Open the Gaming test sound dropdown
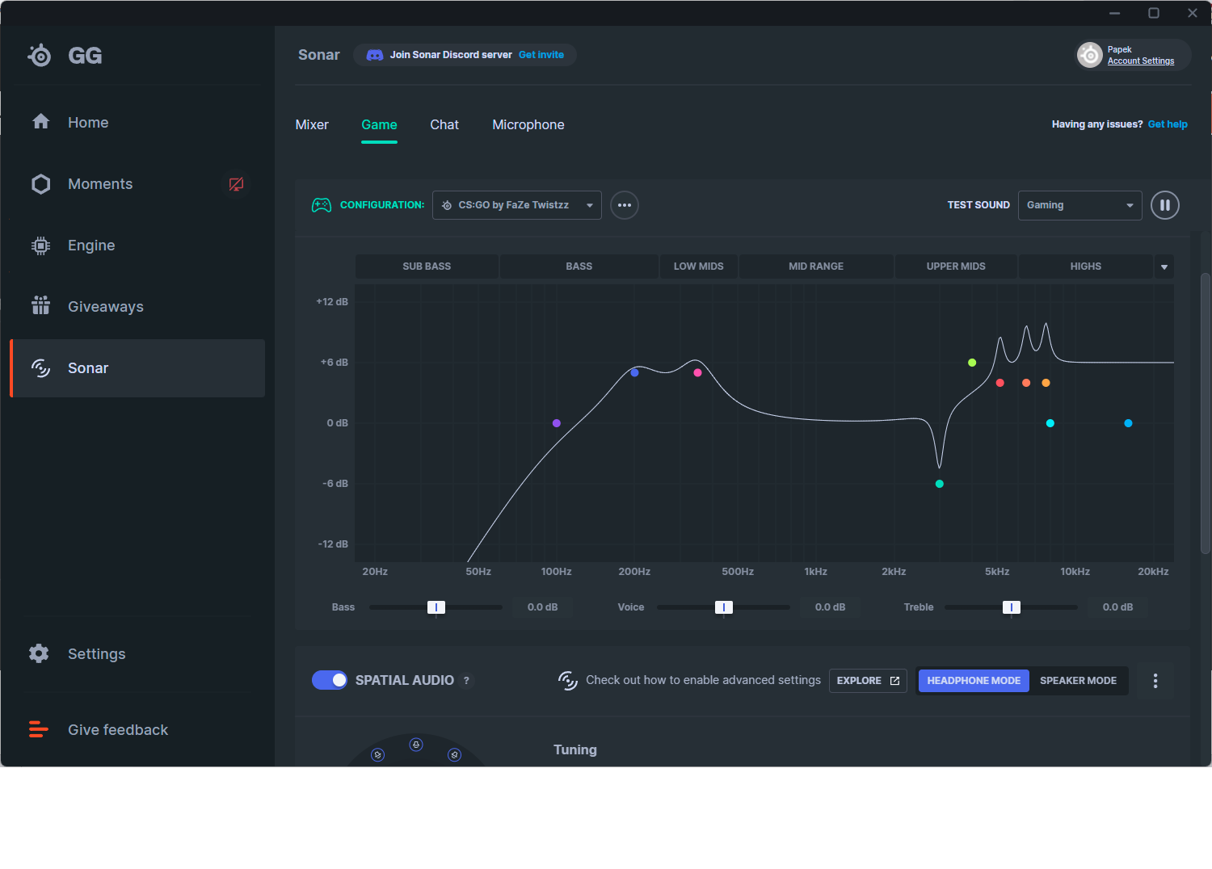Viewport: 1212px width, 869px height. pos(1080,205)
